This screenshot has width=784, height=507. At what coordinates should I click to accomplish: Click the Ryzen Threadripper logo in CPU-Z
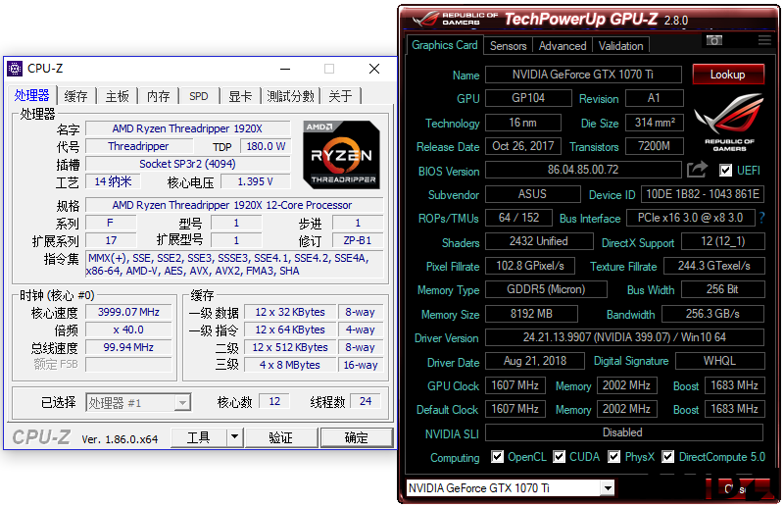click(341, 155)
